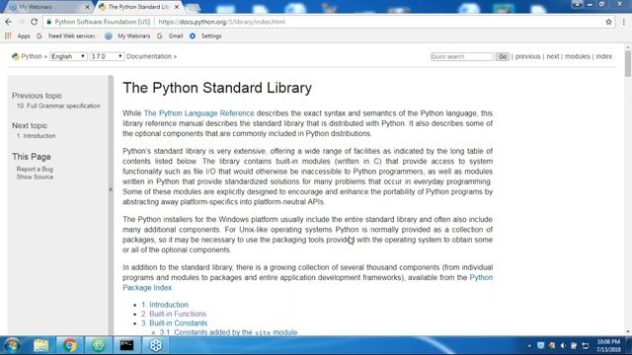Open 1. Introduction in contents list
Image resolution: width=632 pixels, height=355 pixels.
(165, 305)
